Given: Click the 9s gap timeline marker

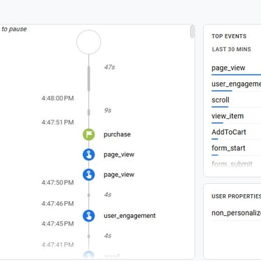Looking at the screenshot, I should click(x=88, y=112).
